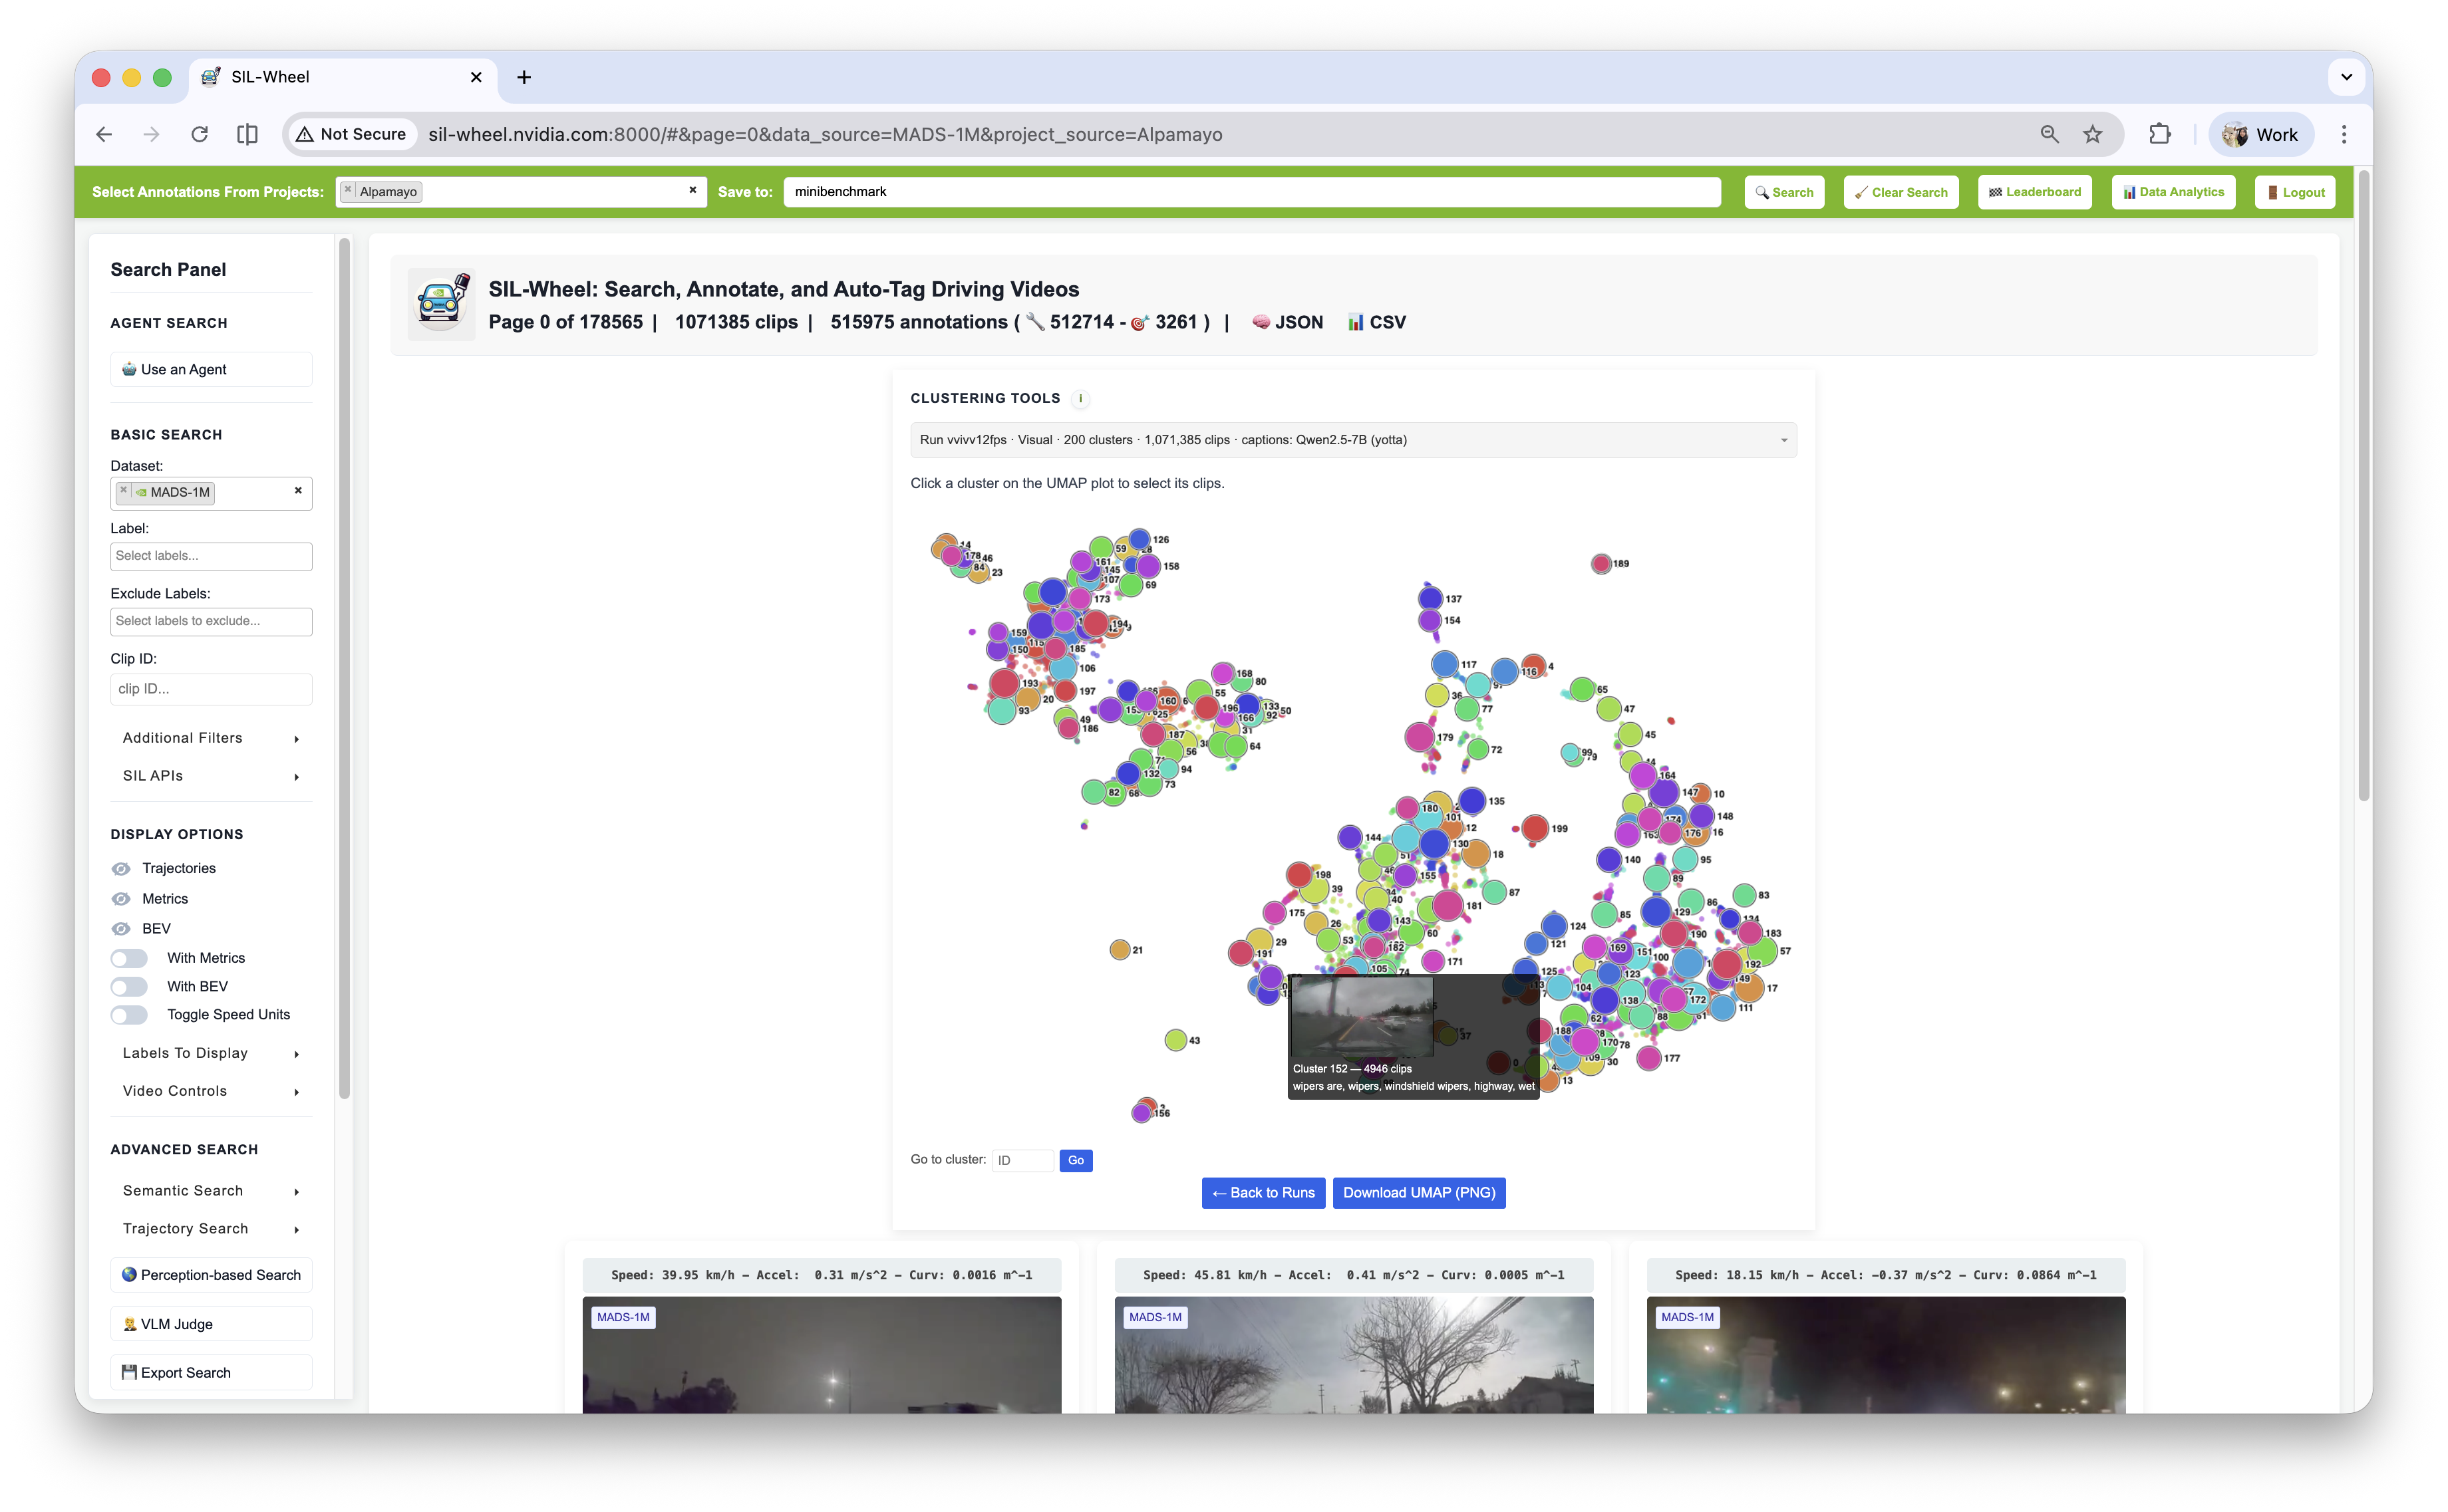Screen dimensions: 2448x1512
Task: Toggle Metrics visibility eye
Action: [121, 899]
